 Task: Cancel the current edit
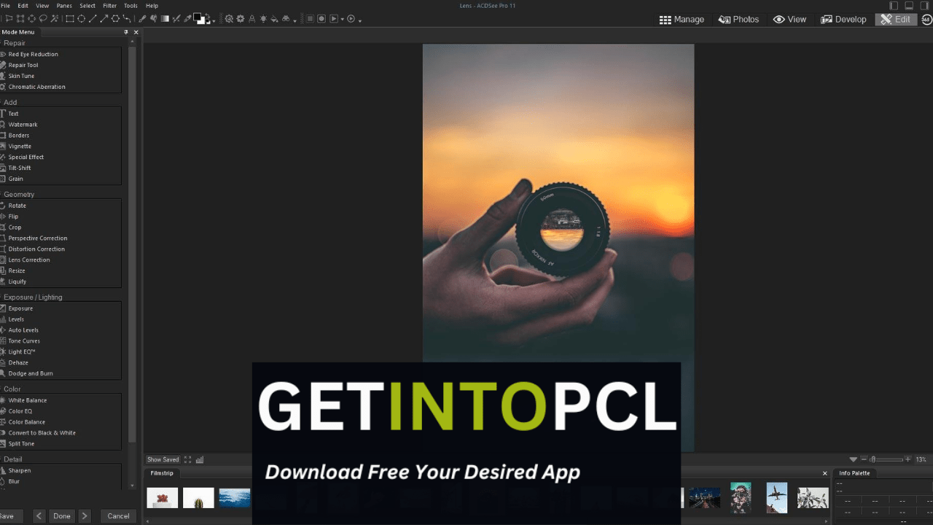[118, 516]
